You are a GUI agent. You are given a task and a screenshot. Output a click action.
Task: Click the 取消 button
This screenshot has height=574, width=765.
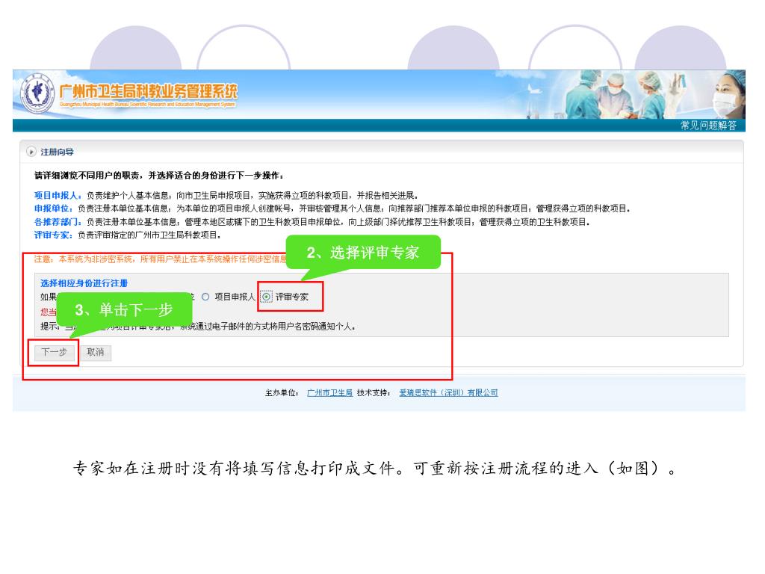pyautogui.click(x=96, y=353)
